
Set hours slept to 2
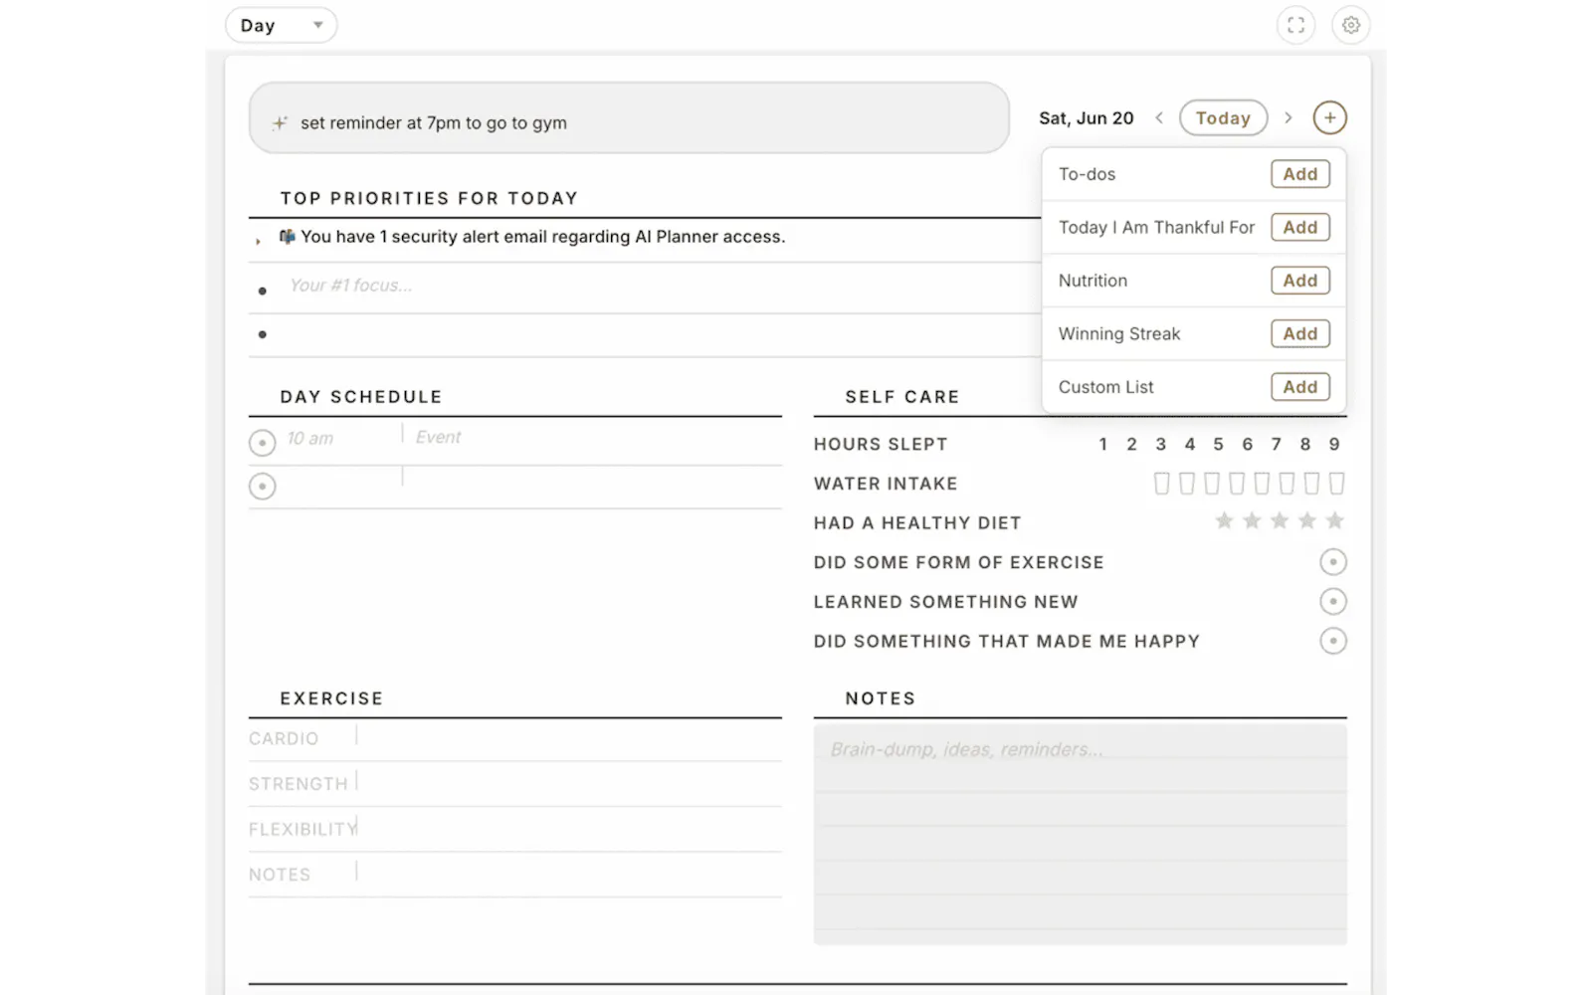[1131, 444]
